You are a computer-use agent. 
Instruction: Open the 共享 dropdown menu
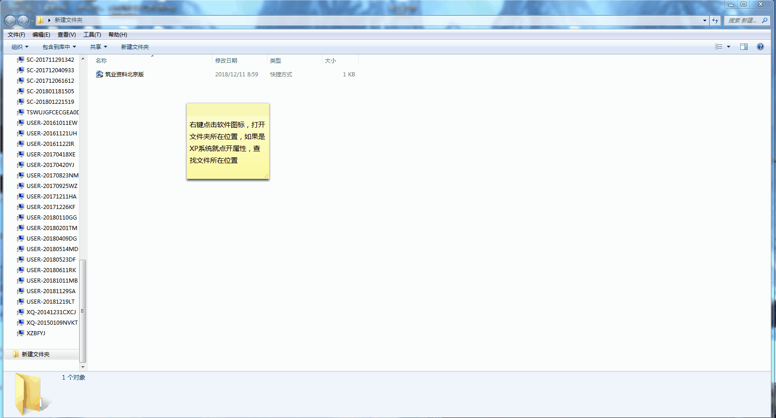(x=98, y=47)
